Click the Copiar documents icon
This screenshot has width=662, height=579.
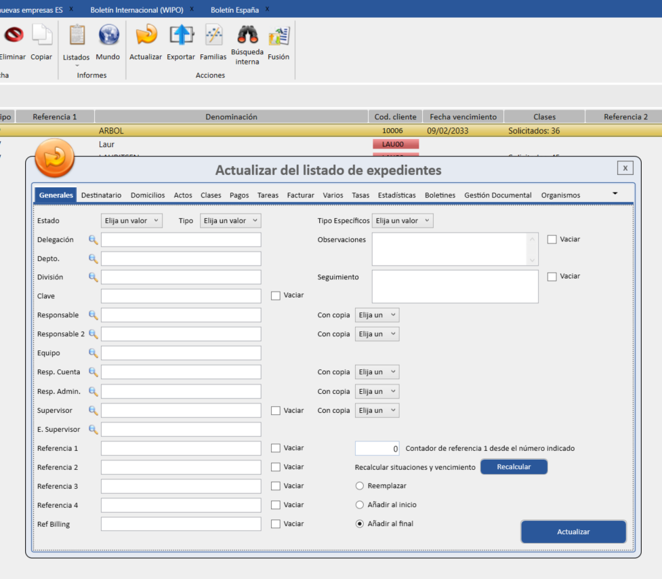tap(41, 35)
